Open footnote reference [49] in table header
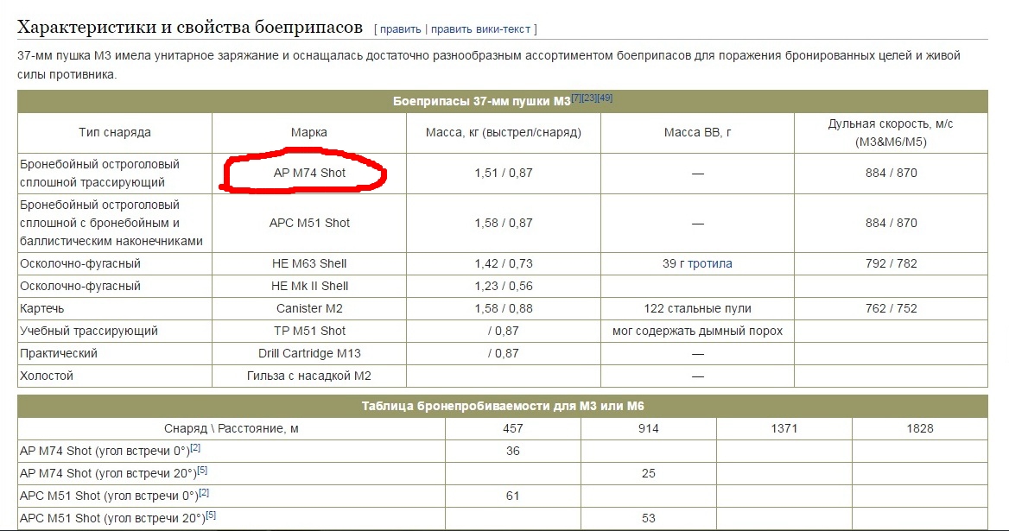The width and height of the screenshot is (1009, 531). pyautogui.click(x=605, y=98)
